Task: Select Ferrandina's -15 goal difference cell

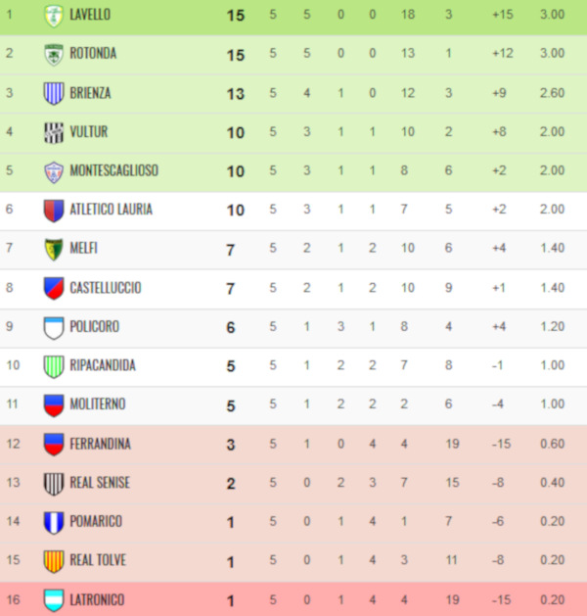Action: (x=501, y=444)
